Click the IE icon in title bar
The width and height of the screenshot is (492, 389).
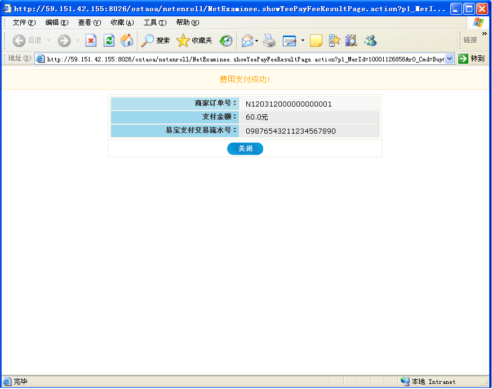(7, 8)
